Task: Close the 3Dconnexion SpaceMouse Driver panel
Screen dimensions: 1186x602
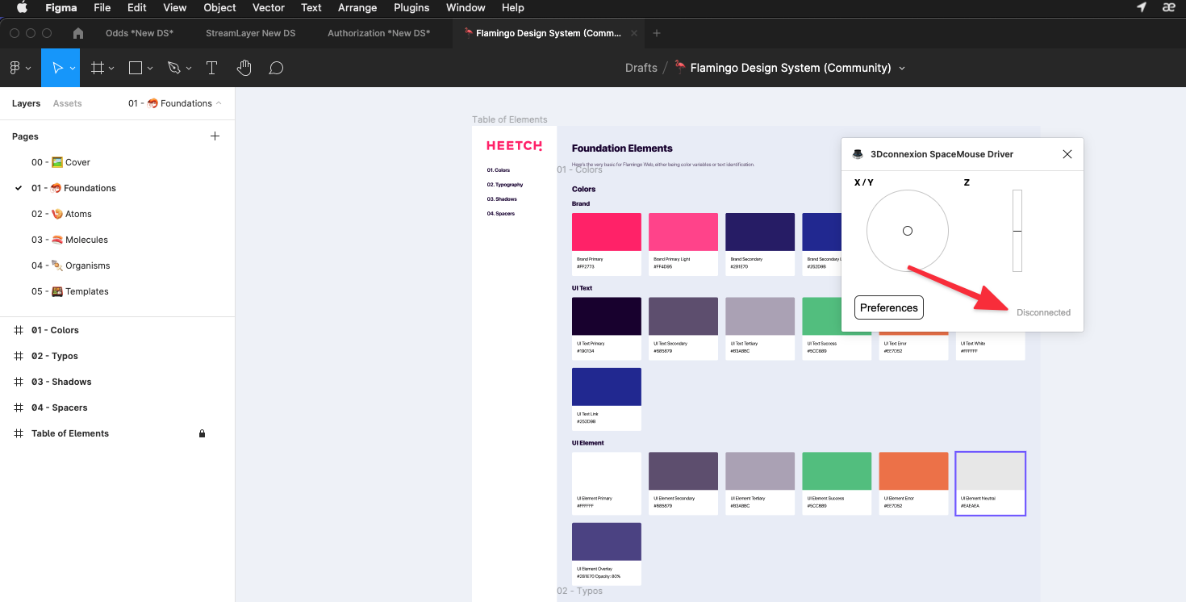Action: (1067, 154)
